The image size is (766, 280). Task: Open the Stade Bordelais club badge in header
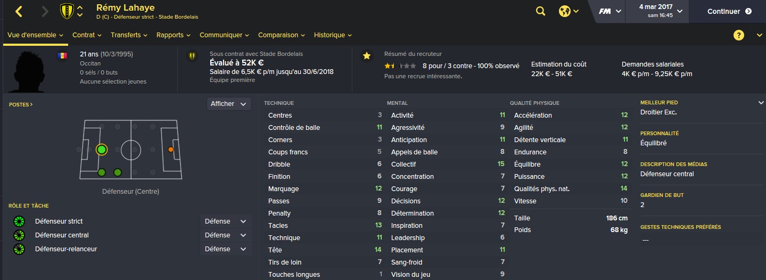point(67,11)
